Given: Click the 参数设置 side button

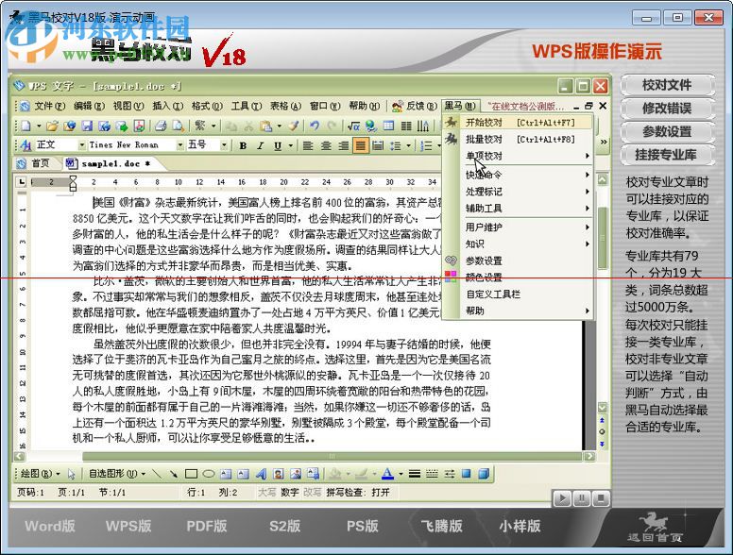Looking at the screenshot, I should [667, 132].
